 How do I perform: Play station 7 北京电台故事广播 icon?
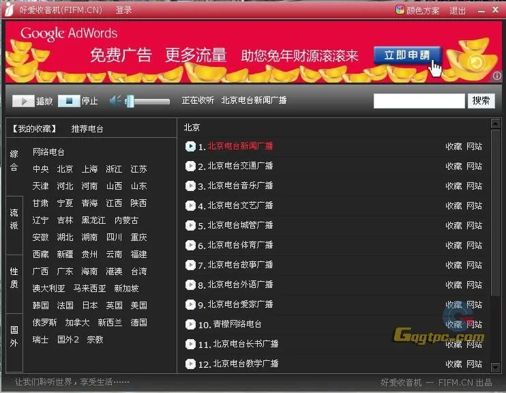pyautogui.click(x=190, y=265)
